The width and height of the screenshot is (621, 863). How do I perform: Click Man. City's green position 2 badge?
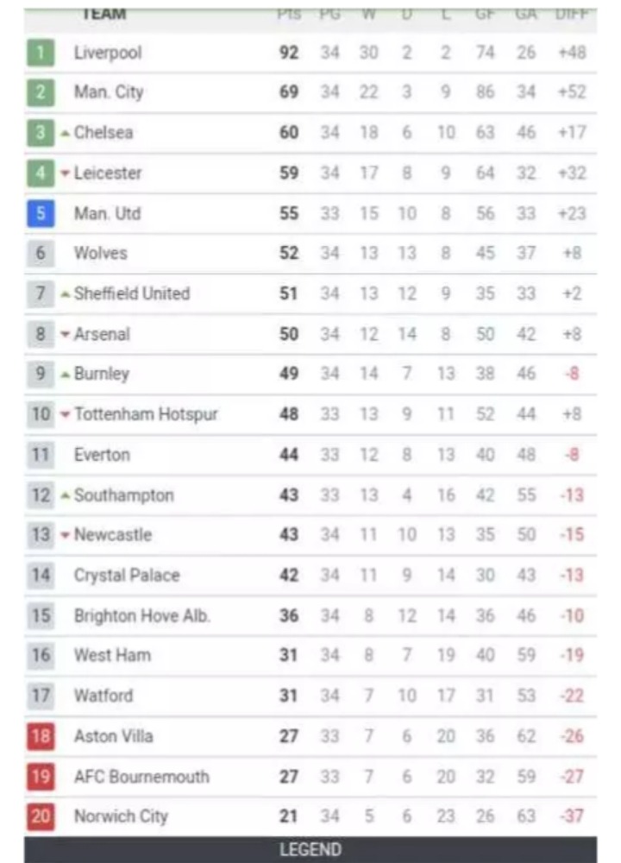41,92
